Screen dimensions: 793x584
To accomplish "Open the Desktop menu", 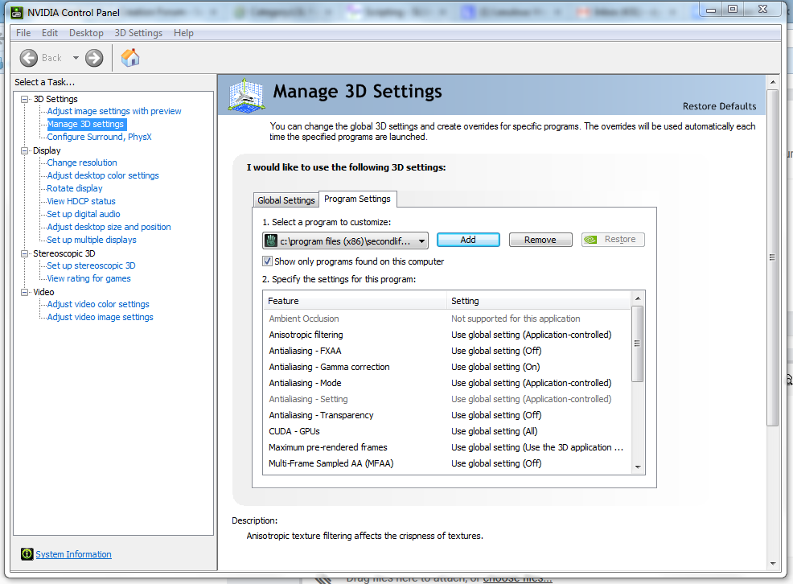I will click(86, 33).
